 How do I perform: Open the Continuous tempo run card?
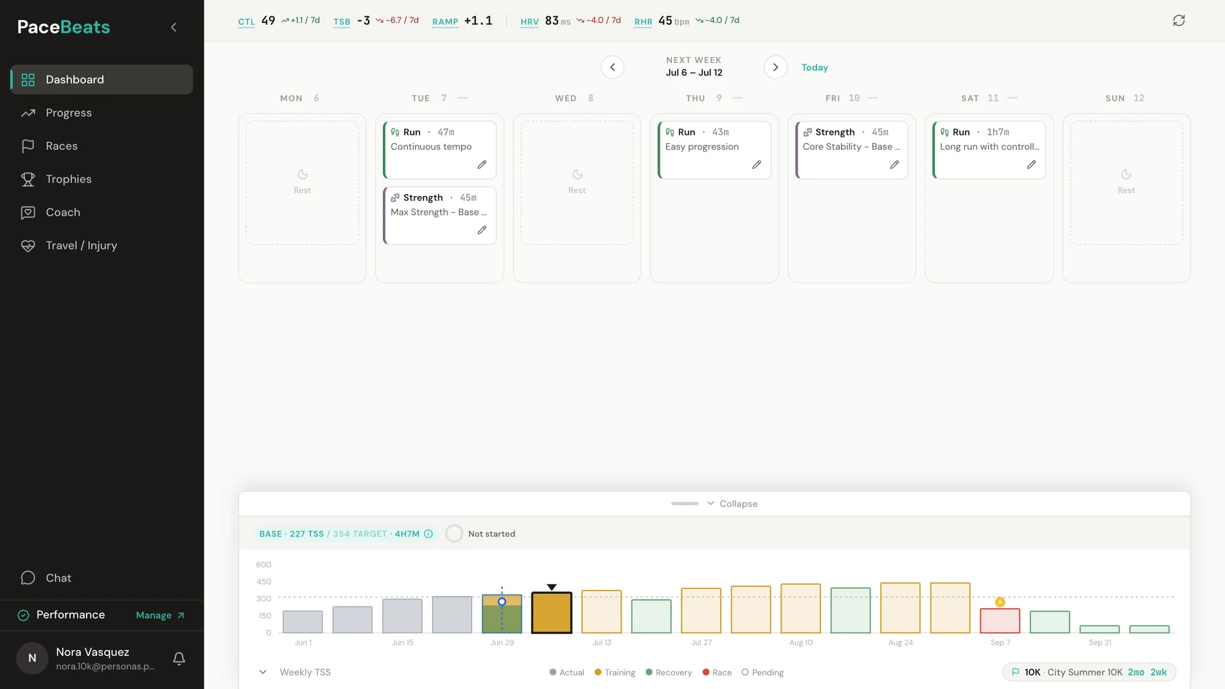pyautogui.click(x=439, y=150)
